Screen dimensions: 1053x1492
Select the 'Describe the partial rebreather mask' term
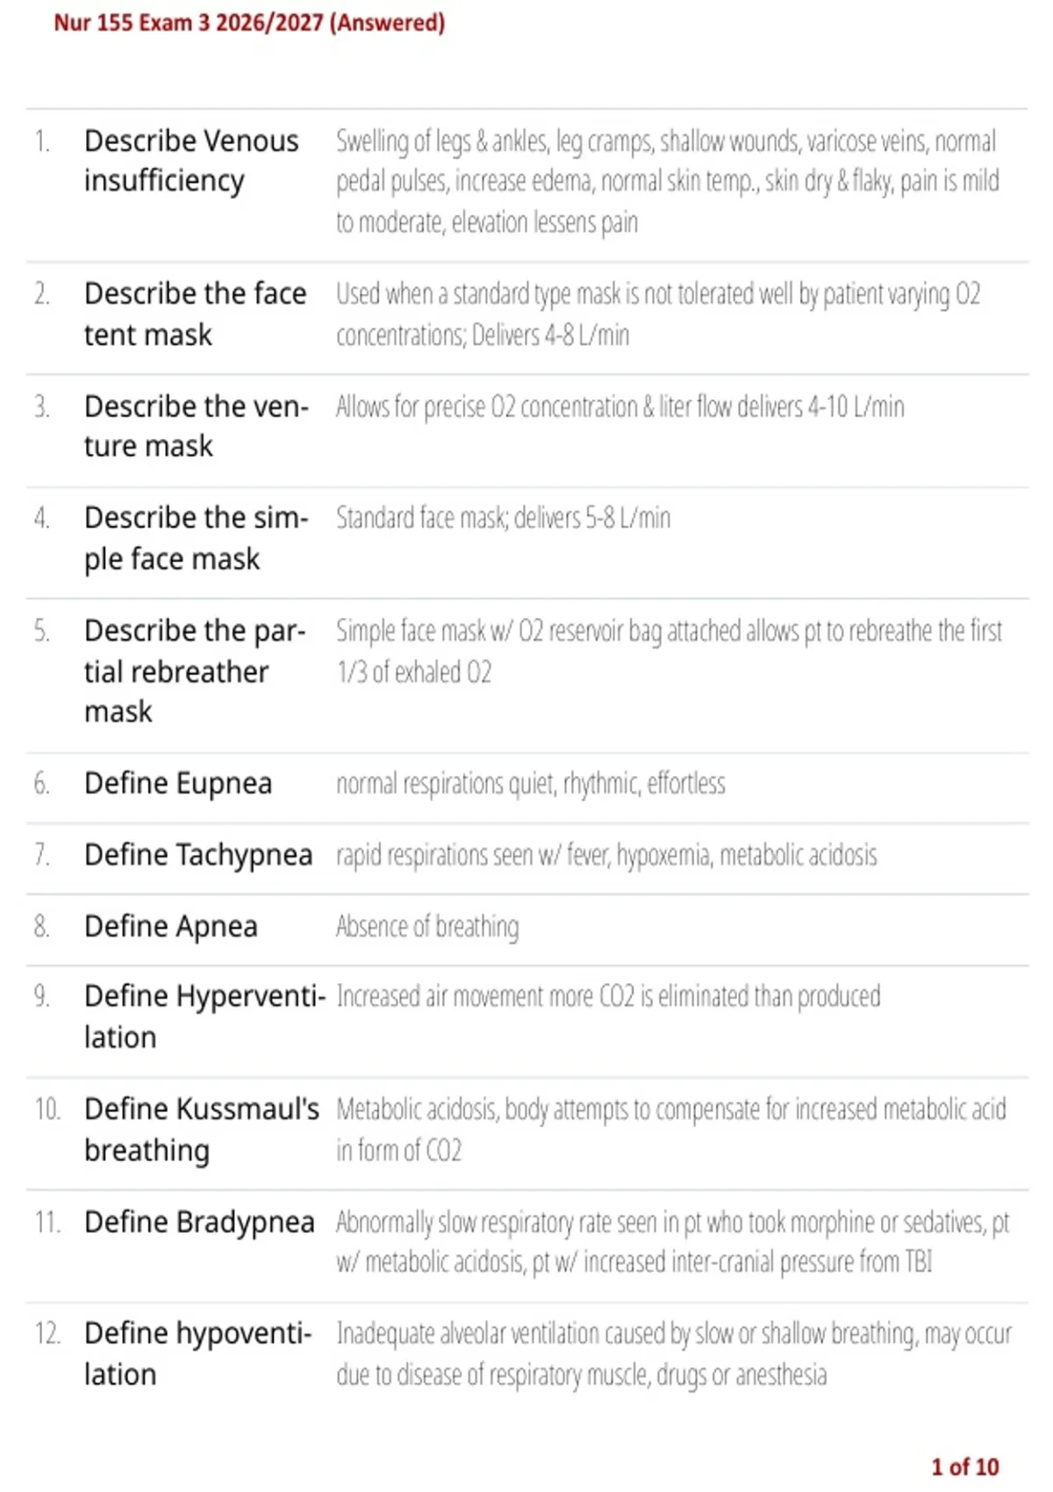tap(195, 671)
